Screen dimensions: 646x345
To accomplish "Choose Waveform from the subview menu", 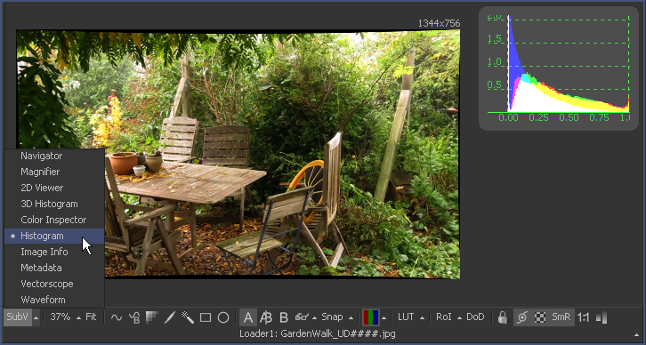I will [54, 300].
